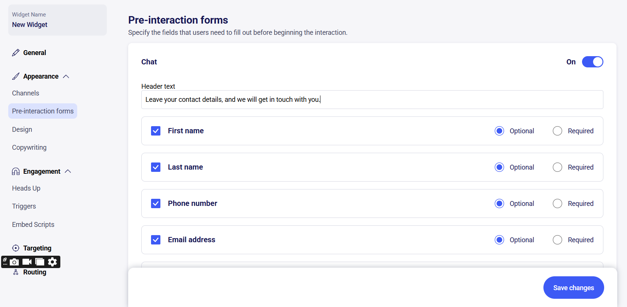The width and height of the screenshot is (627, 307).
Task: Click the Routing hierarchy icon
Action: pos(16,272)
